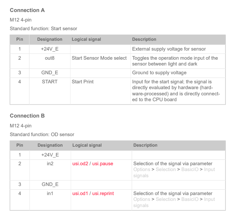Click 'External supply voltage for sensor' description
The height and width of the screenshot is (214, 235).
point(169,49)
